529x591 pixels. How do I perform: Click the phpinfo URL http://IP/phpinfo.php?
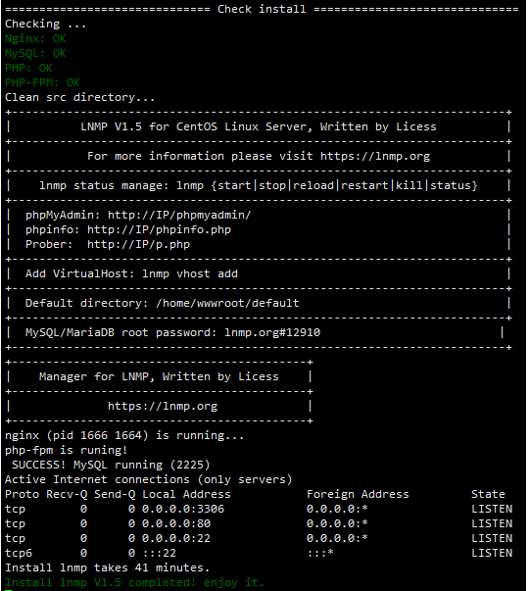159,229
